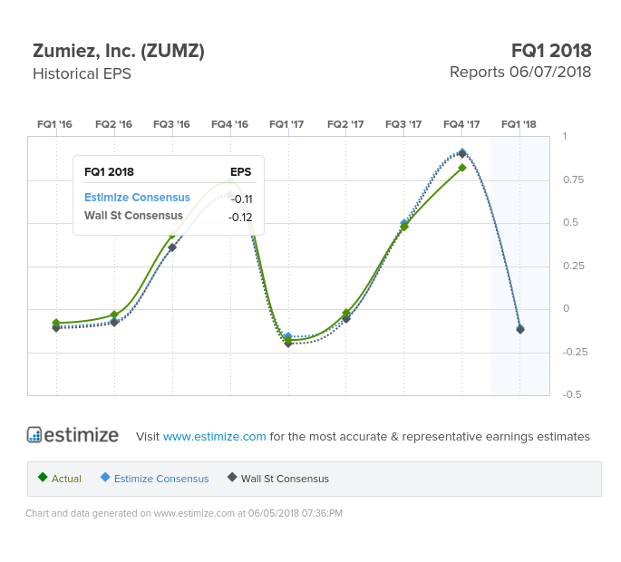Click the FQ2 '16 gray Wall St data point
621x562 pixels.
(x=114, y=323)
